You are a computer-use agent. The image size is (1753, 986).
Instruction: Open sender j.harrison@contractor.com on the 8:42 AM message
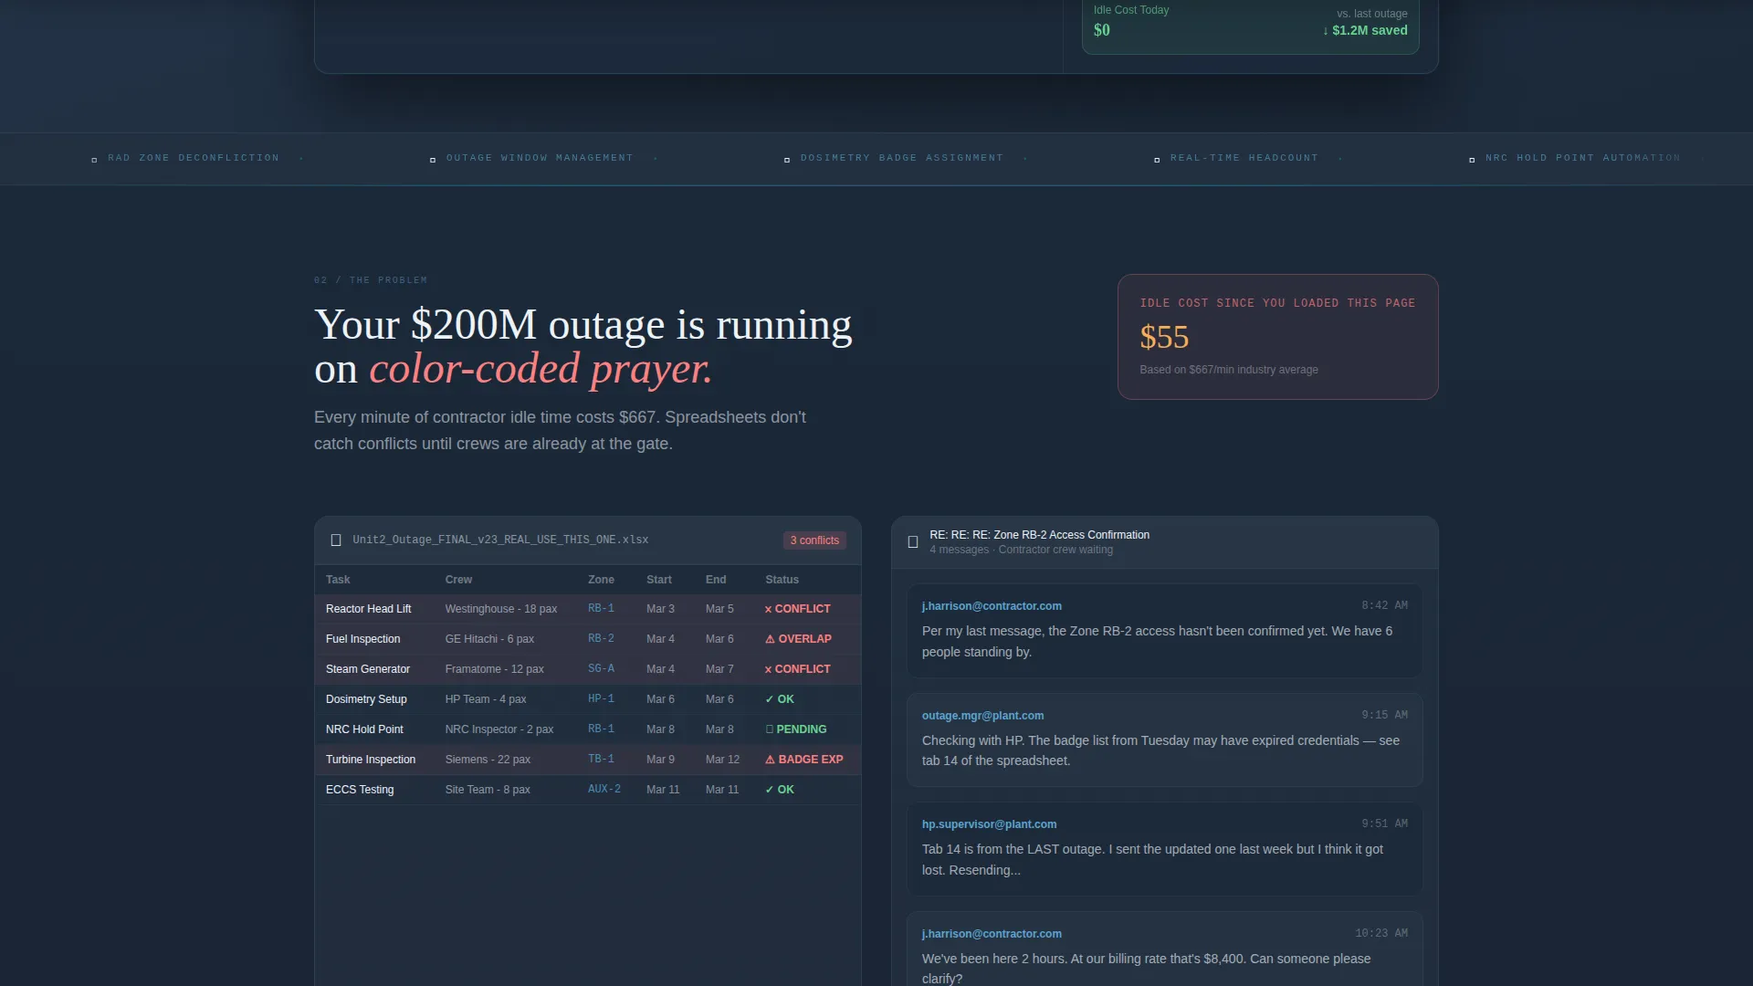click(x=992, y=606)
